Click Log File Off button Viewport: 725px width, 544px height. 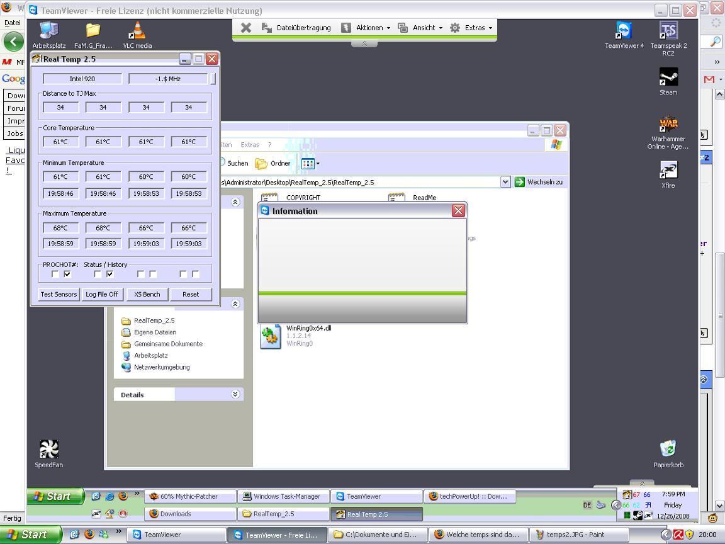(x=102, y=294)
